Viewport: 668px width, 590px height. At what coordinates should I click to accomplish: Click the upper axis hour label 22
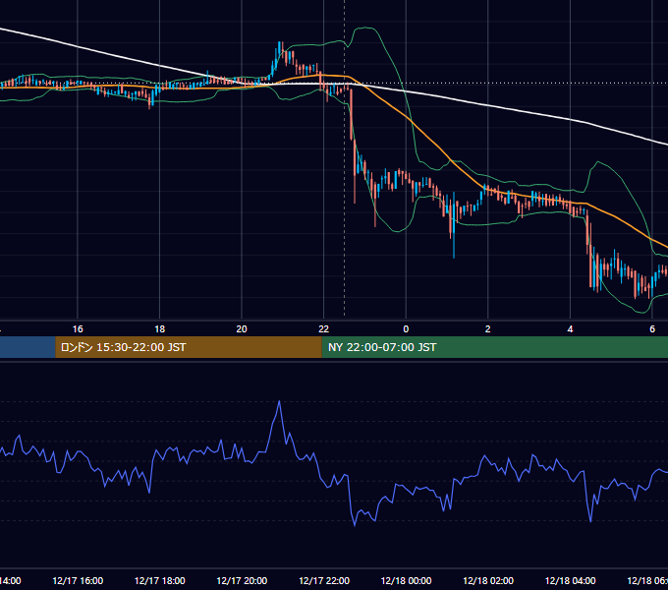(324, 329)
